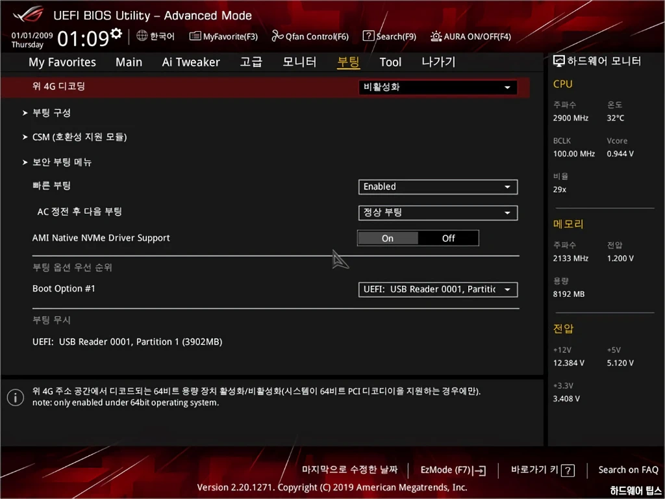Viewport: 665px width, 499px height.
Task: Open Qfan Control(F6)
Action: pyautogui.click(x=310, y=36)
